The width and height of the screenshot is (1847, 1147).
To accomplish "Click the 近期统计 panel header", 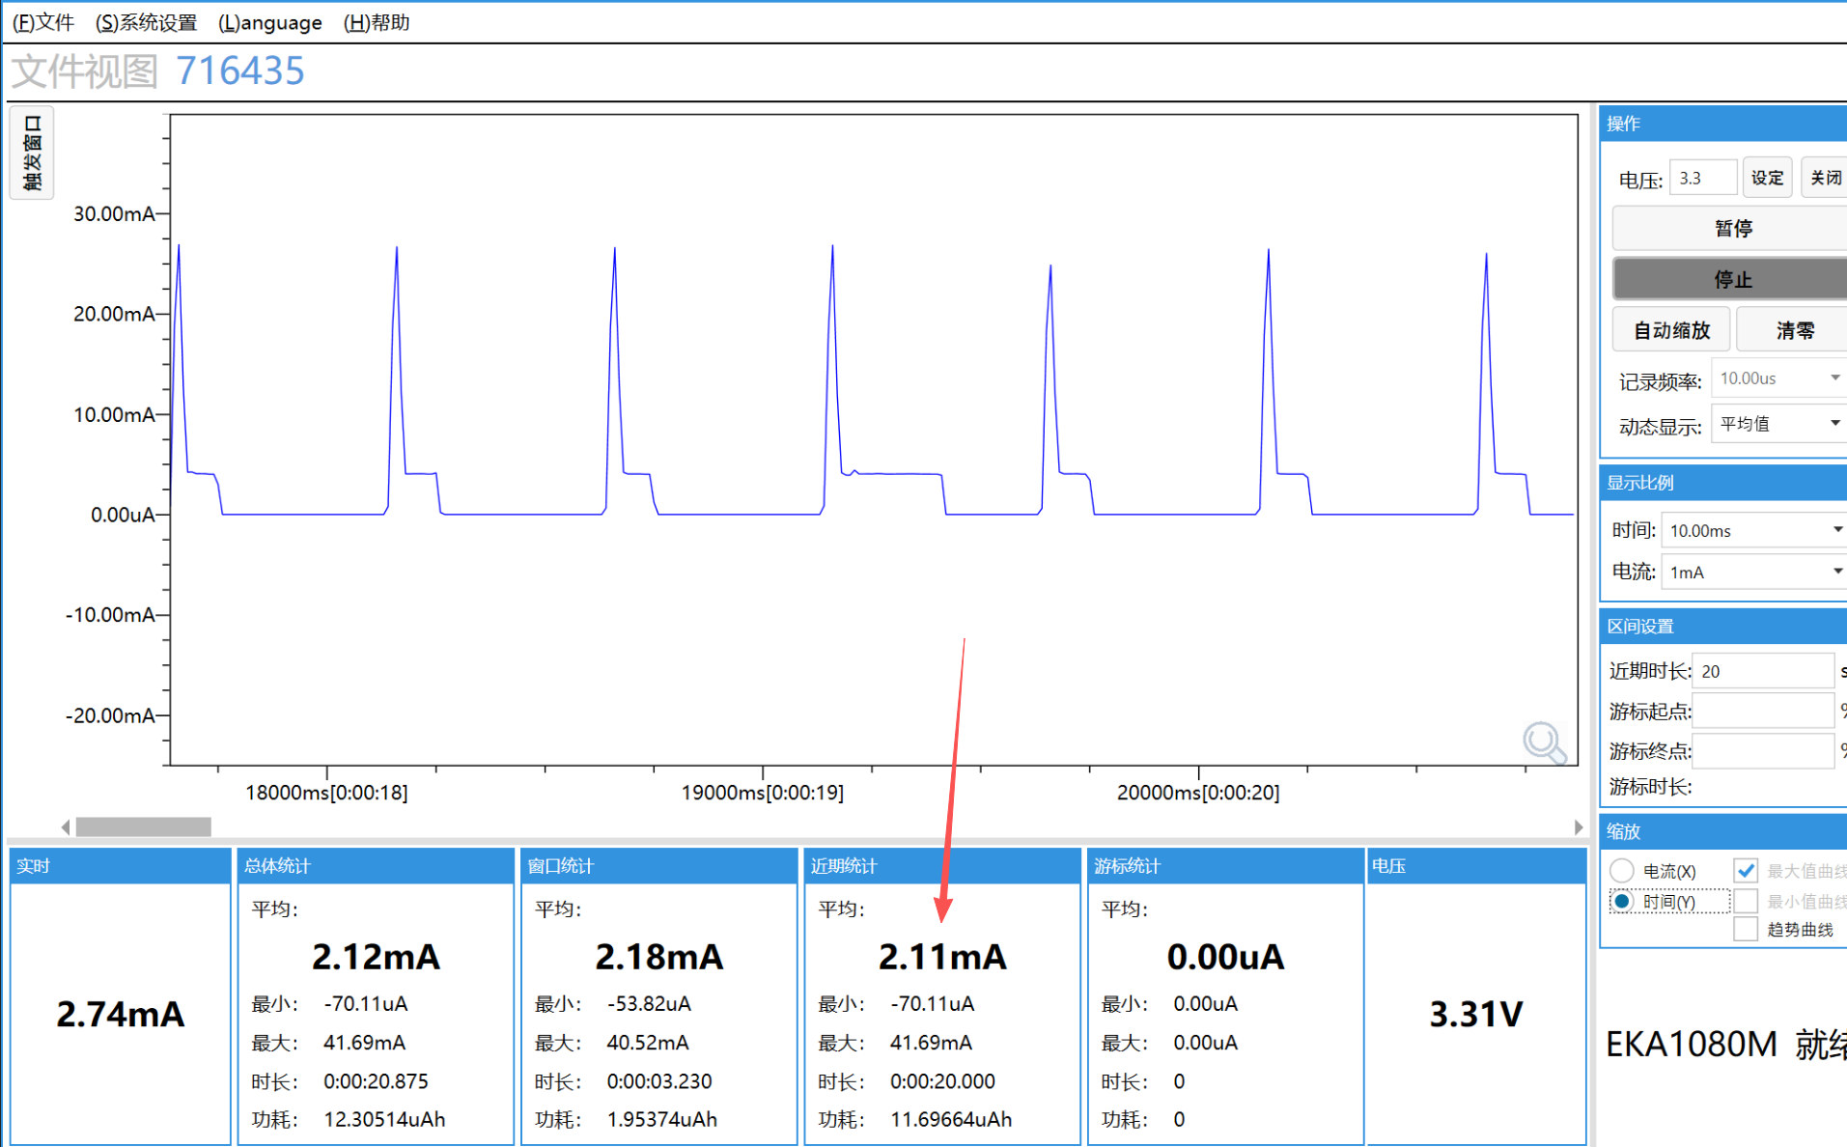I will click(942, 866).
